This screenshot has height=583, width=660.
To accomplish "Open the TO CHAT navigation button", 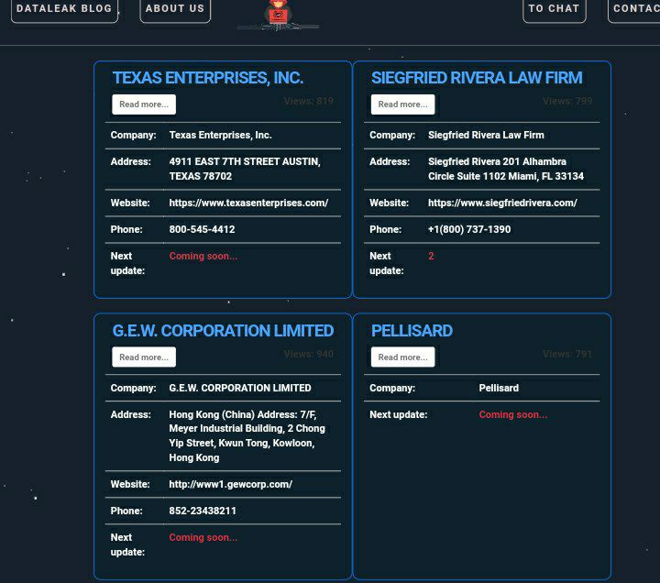I will point(554,9).
